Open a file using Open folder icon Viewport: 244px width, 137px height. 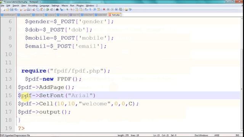click(x=8, y=10)
